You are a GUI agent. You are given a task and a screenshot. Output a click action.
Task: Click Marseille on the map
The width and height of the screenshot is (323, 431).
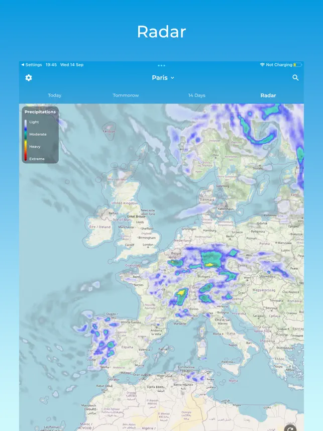pos(180,324)
